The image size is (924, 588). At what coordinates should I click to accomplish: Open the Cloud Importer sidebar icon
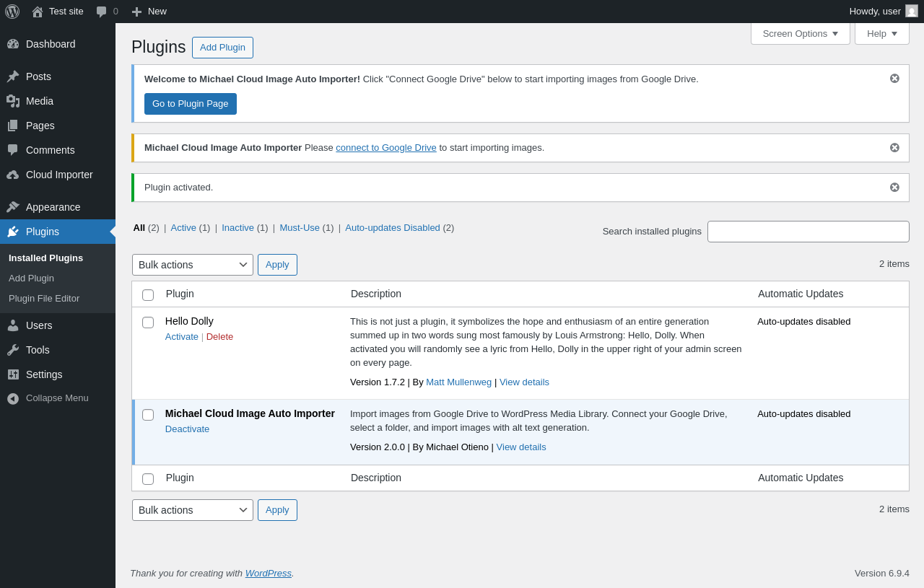(x=13, y=175)
